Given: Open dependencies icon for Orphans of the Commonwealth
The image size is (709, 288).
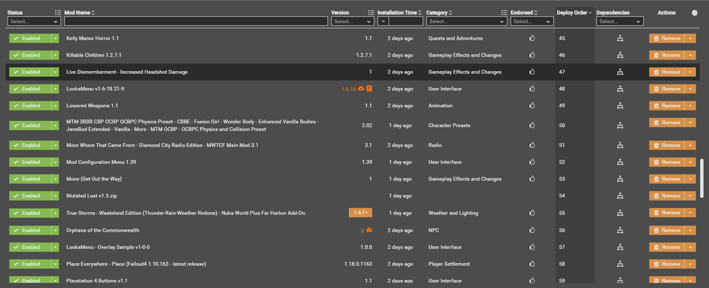Looking at the screenshot, I should pyautogui.click(x=620, y=230).
